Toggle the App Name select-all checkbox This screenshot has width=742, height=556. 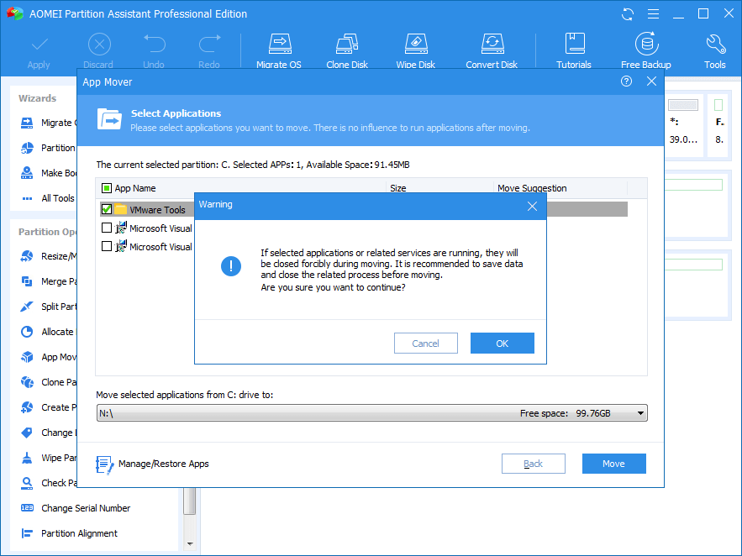pyautogui.click(x=107, y=188)
